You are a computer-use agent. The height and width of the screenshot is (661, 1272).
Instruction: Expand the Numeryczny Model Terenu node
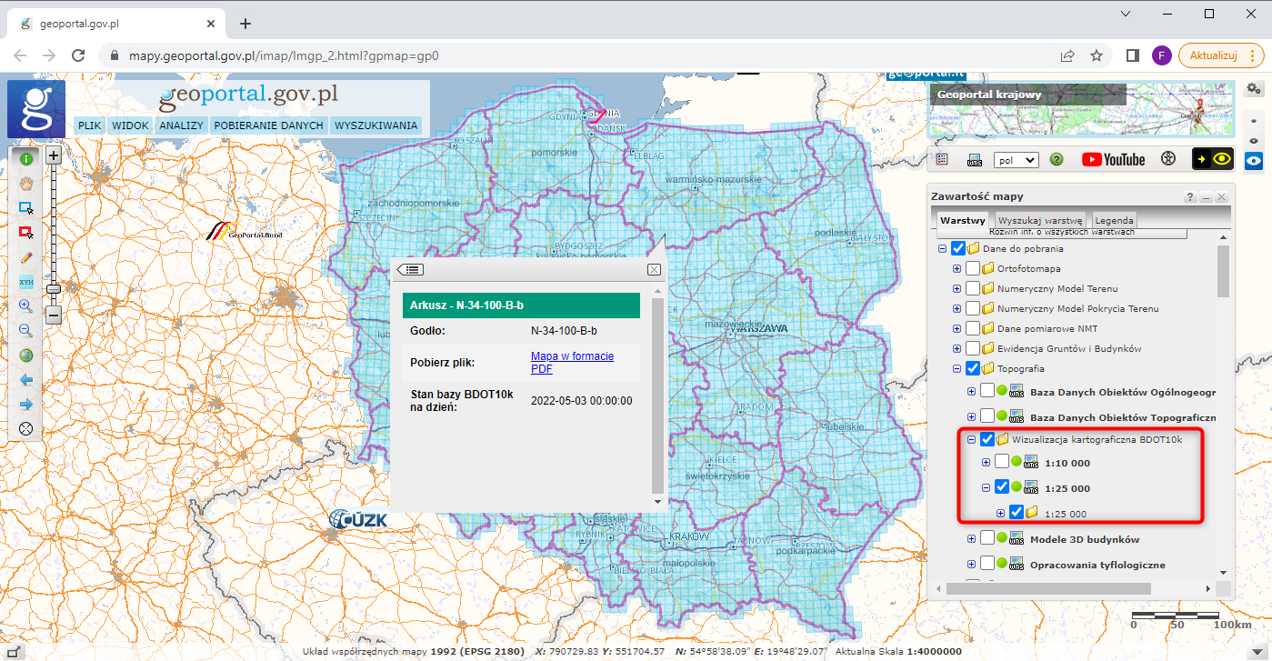point(957,288)
